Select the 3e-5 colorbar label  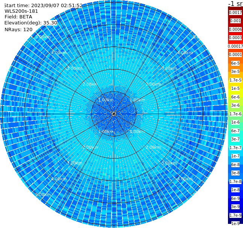235,72
